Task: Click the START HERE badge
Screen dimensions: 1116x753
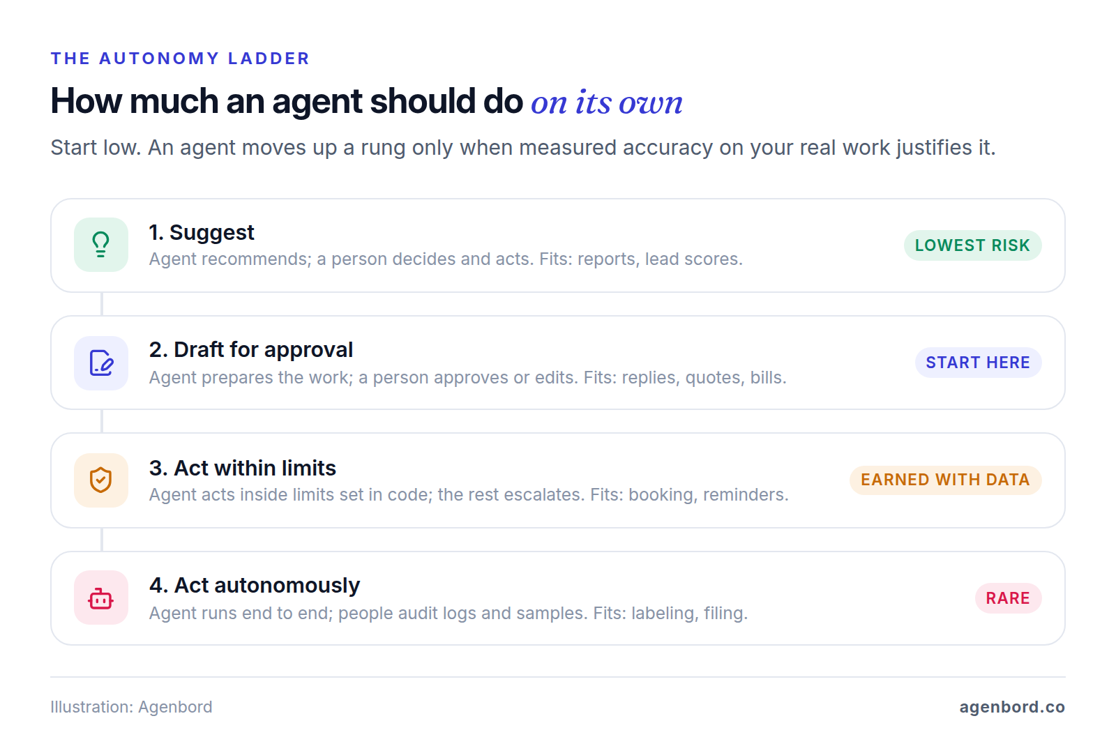Action: click(x=978, y=363)
